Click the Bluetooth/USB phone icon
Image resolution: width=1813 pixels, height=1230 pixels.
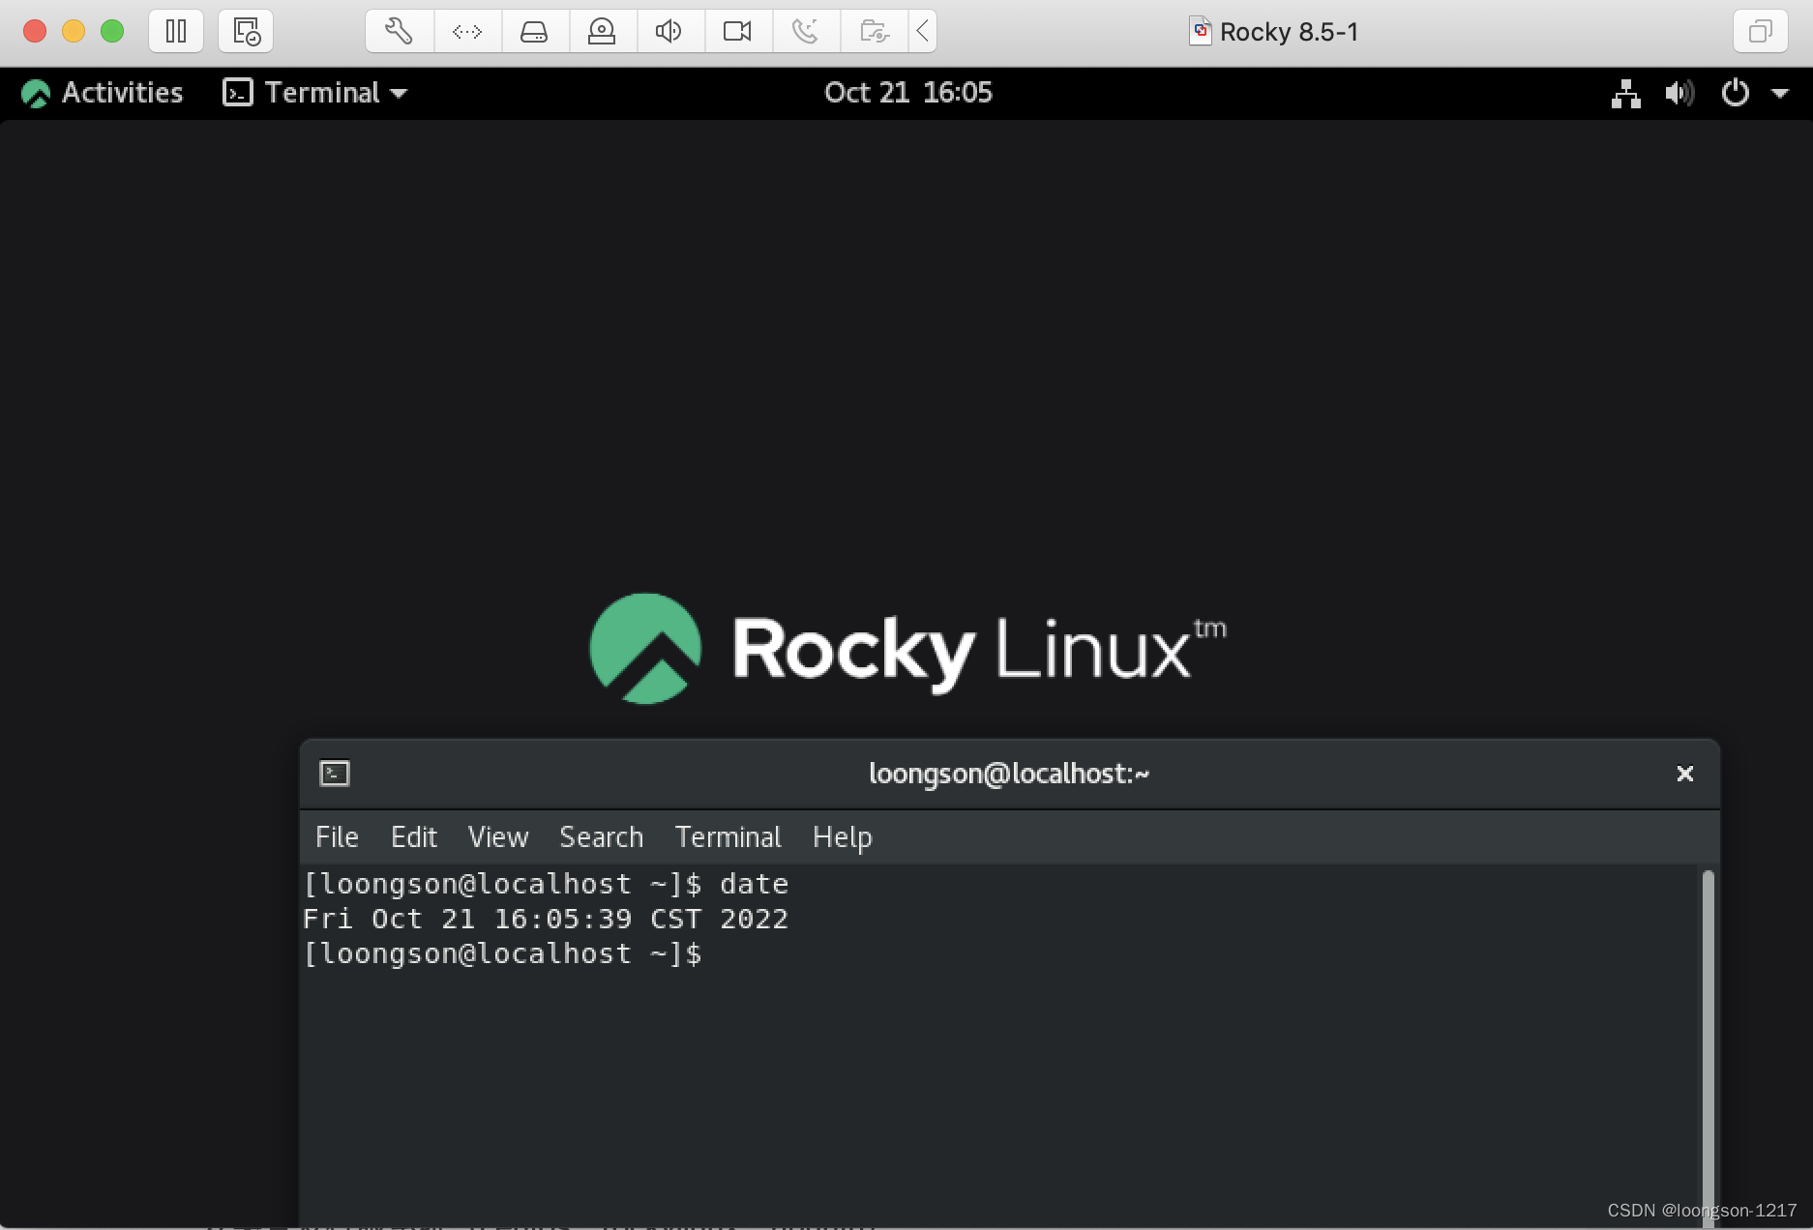[805, 31]
